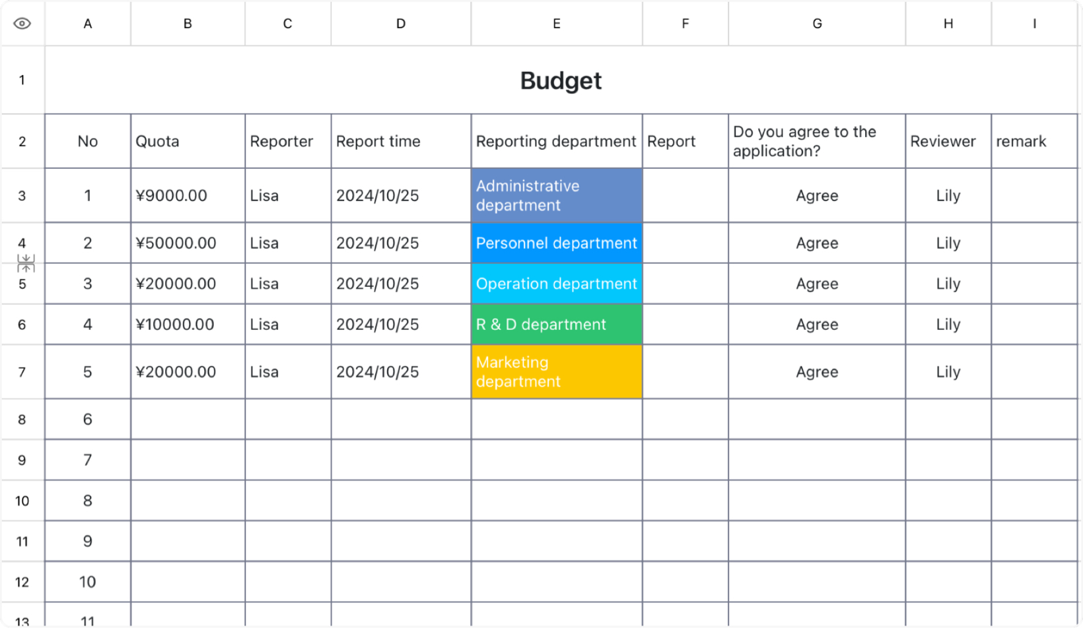Click Lily in the Personnel department row
The image size is (1083, 628).
948,243
